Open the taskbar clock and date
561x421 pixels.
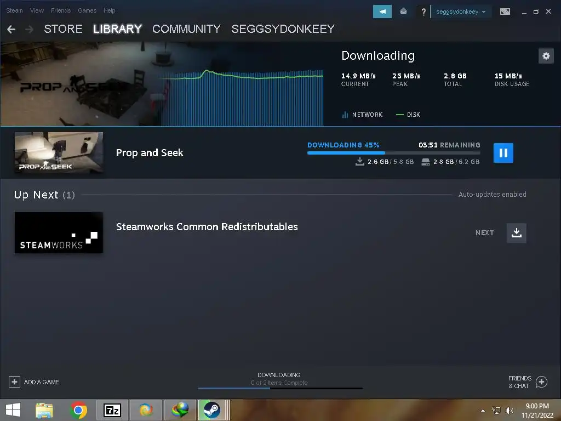coord(537,411)
